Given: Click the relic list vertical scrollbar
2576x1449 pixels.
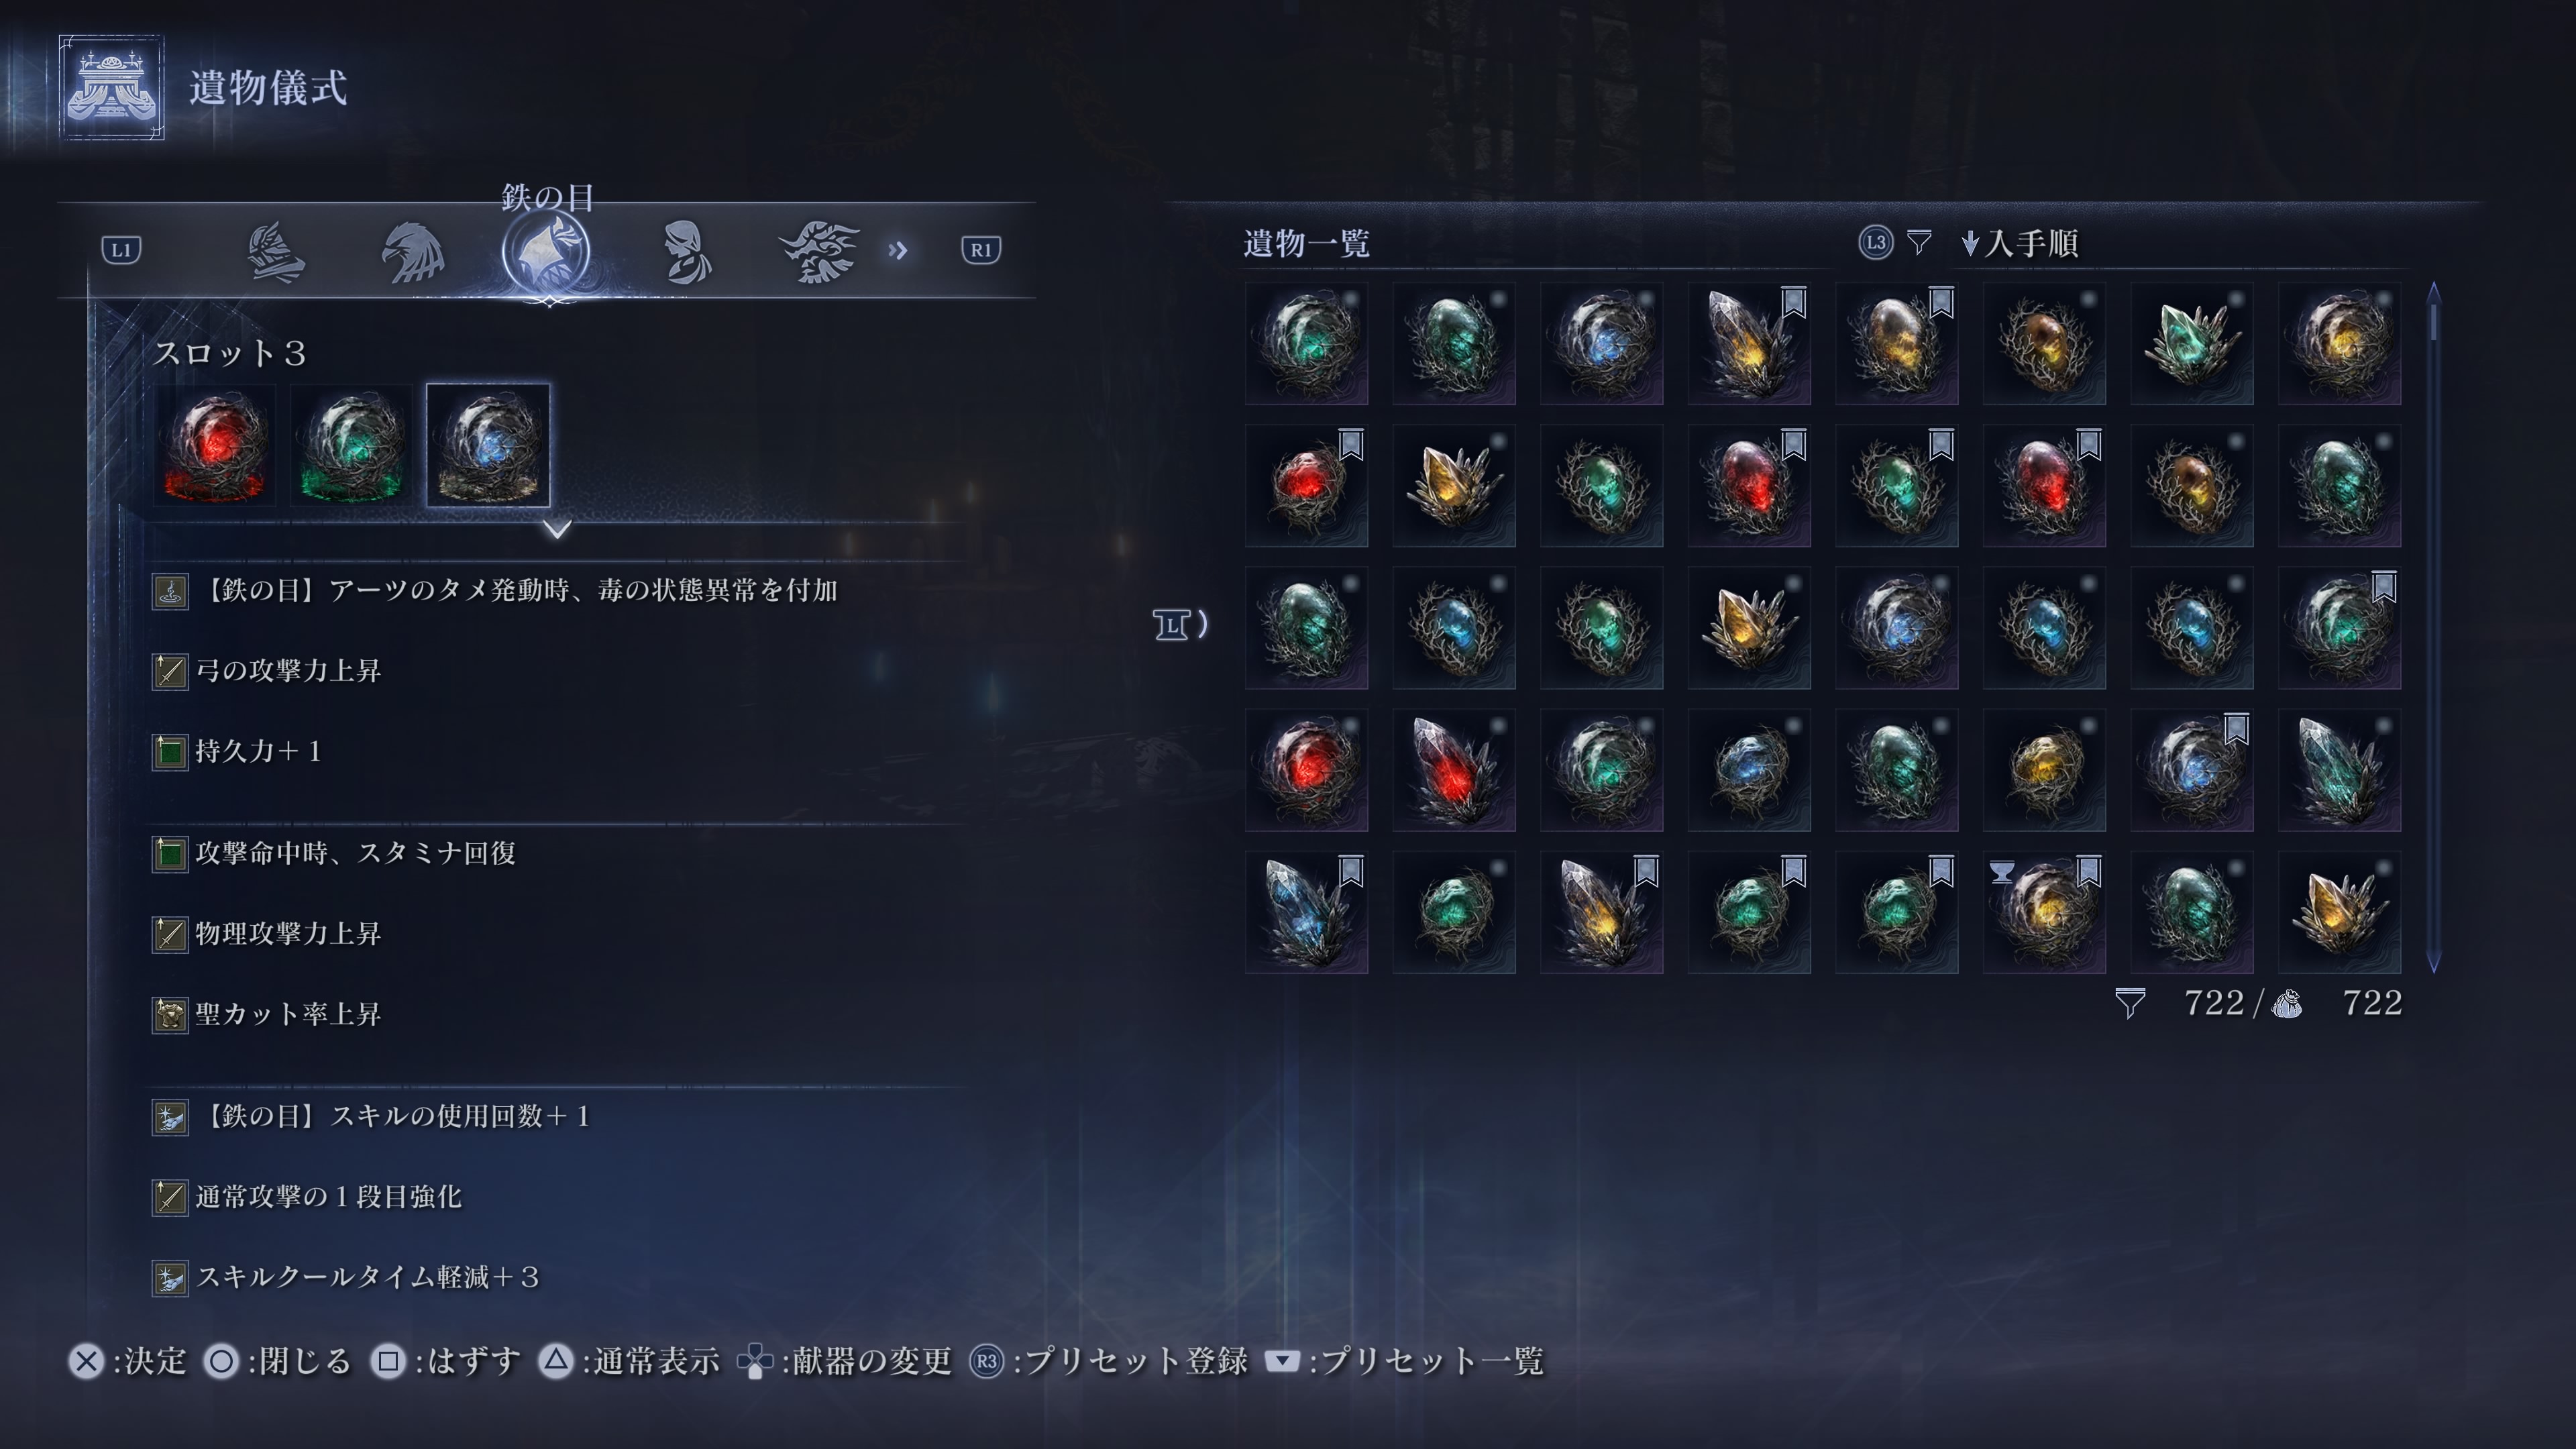Looking at the screenshot, I should (x=2434, y=628).
